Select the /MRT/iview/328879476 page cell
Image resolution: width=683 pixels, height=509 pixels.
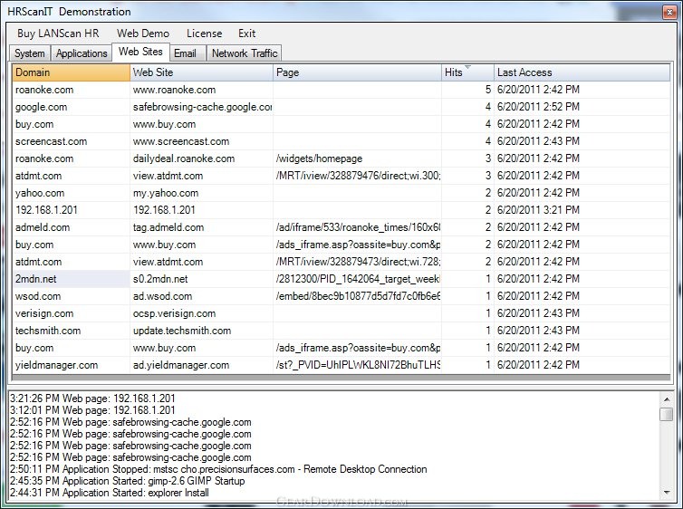(x=357, y=176)
